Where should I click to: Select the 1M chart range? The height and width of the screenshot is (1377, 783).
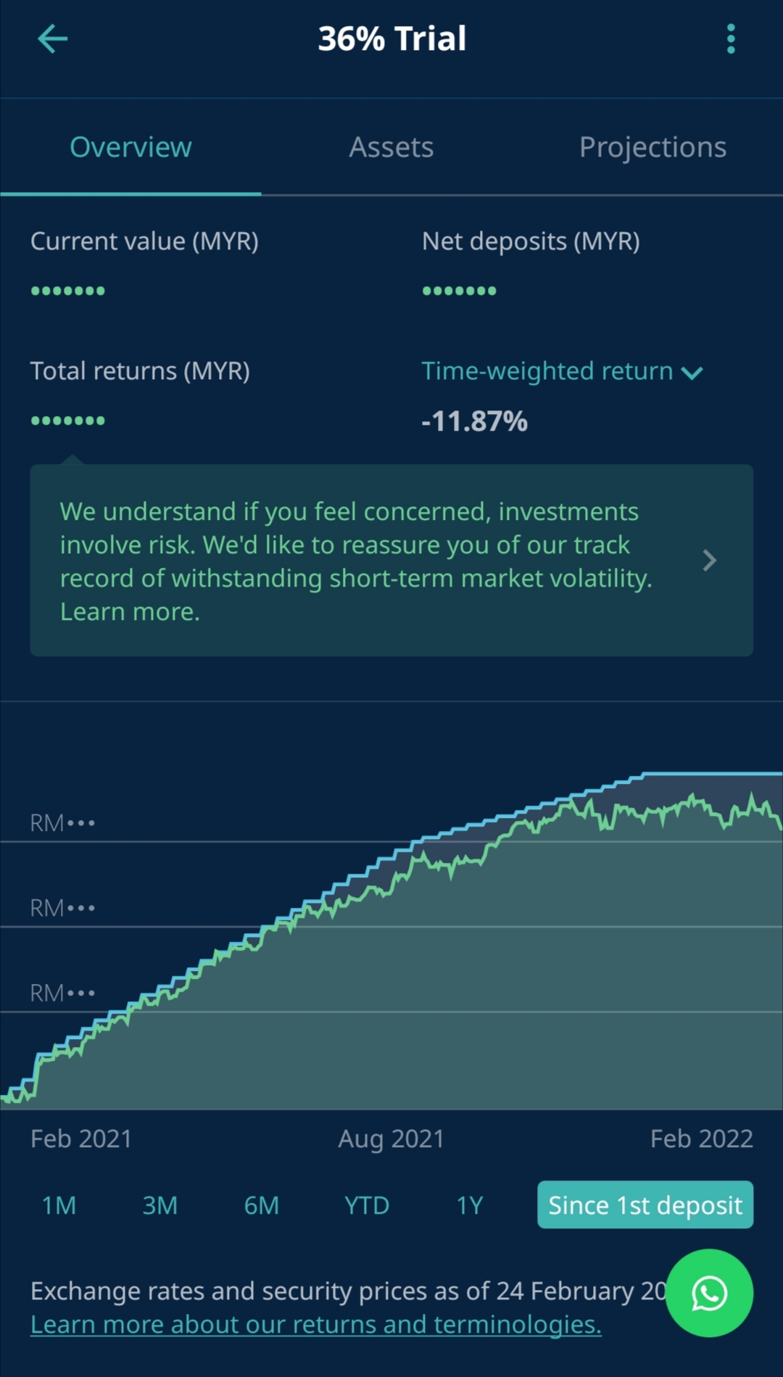pyautogui.click(x=59, y=1205)
